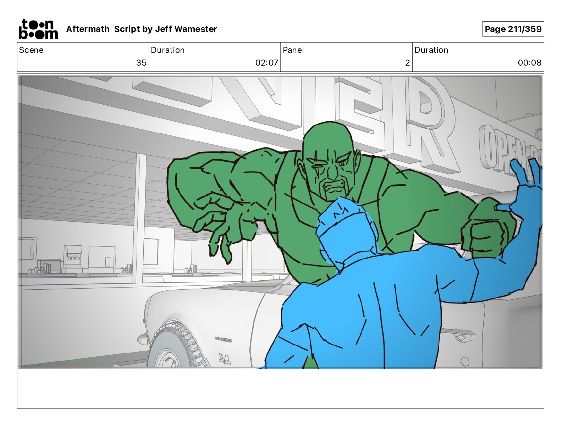Click the Camaro badge on the car fender
562x434 pixels.
click(223, 339)
